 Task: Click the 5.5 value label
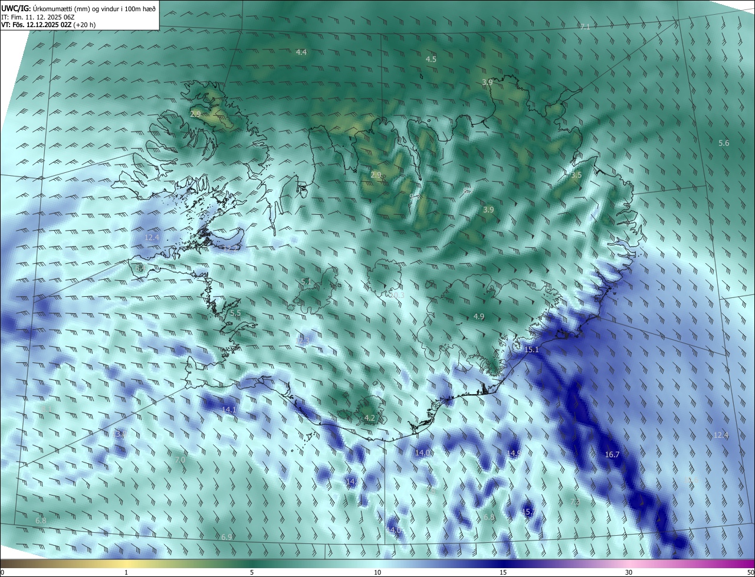pyautogui.click(x=235, y=313)
